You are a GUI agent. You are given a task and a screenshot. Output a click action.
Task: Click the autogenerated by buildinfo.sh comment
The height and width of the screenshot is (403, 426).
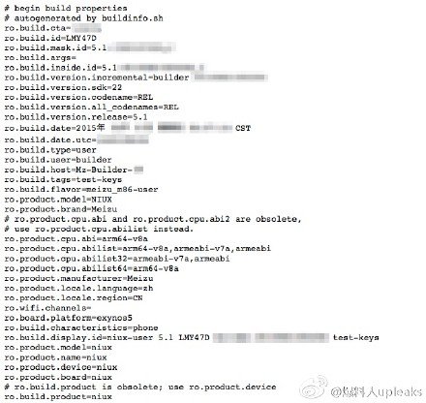point(84,18)
